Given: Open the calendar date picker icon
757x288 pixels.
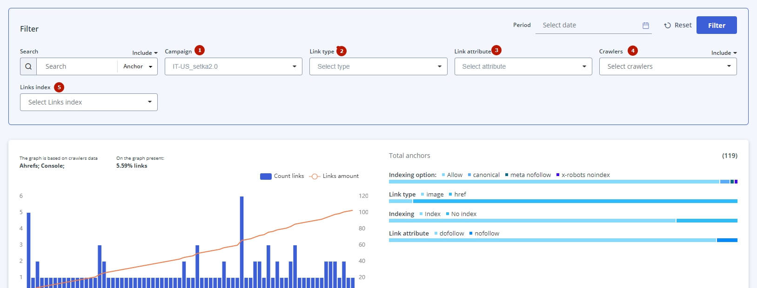Looking at the screenshot, I should tap(645, 26).
